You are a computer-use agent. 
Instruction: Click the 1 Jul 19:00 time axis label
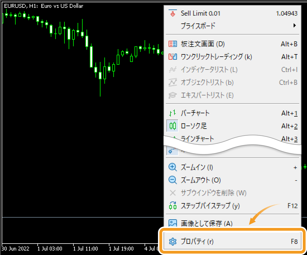pos(121,249)
